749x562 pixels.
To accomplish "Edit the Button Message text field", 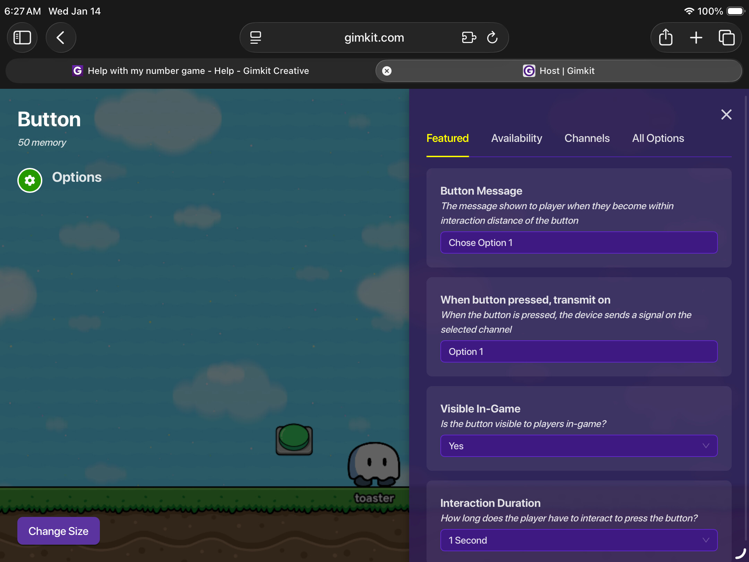I will click(x=578, y=242).
